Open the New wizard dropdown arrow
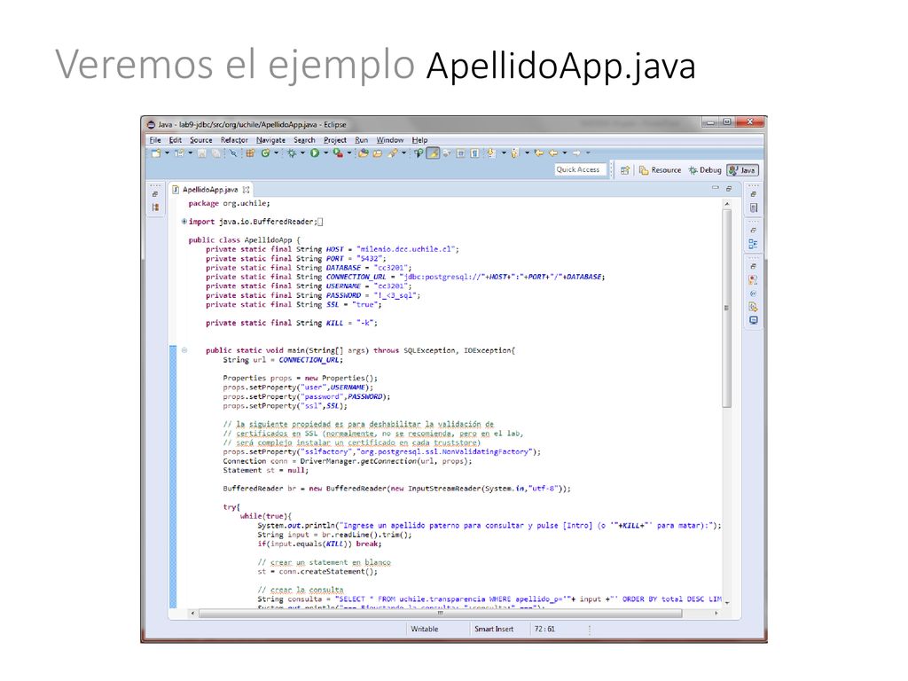 click(x=168, y=153)
